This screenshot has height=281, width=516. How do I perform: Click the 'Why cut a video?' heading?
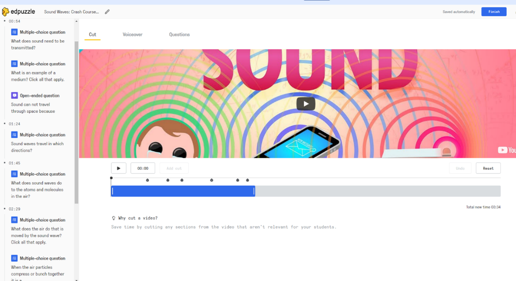(x=138, y=218)
